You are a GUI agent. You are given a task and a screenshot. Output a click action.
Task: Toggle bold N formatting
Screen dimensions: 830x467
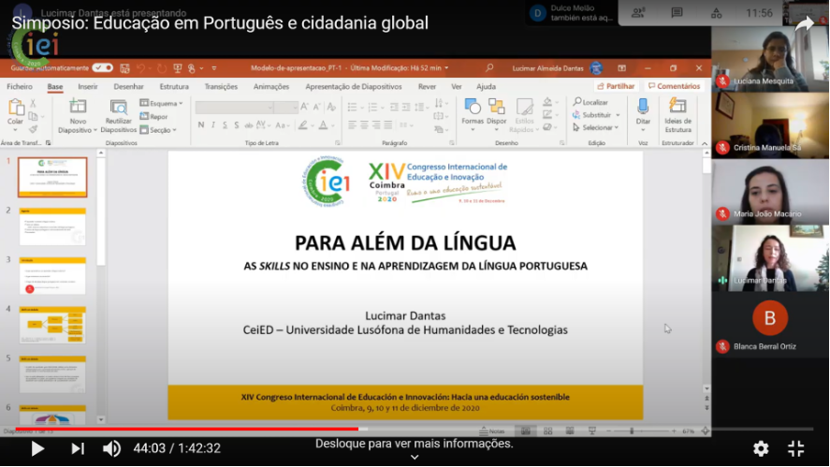point(201,125)
